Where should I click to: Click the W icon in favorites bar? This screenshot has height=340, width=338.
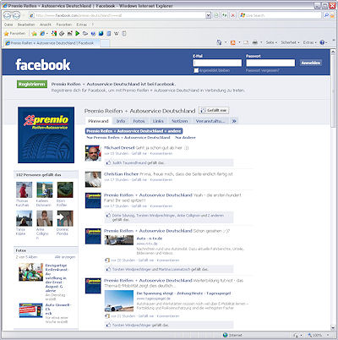117,34
